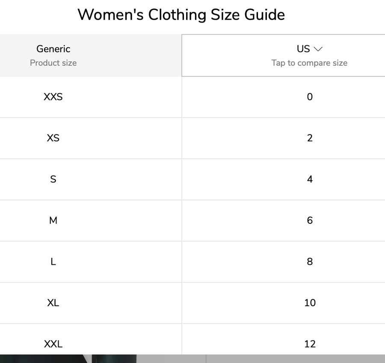The image size is (385, 363).
Task: Select US size 2 cell
Action: pyautogui.click(x=310, y=138)
